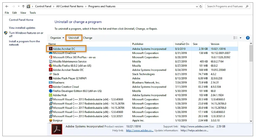This screenshot has width=257, height=138.
Task: Click the list scrollbar down arrow
Action: coord(251,121)
